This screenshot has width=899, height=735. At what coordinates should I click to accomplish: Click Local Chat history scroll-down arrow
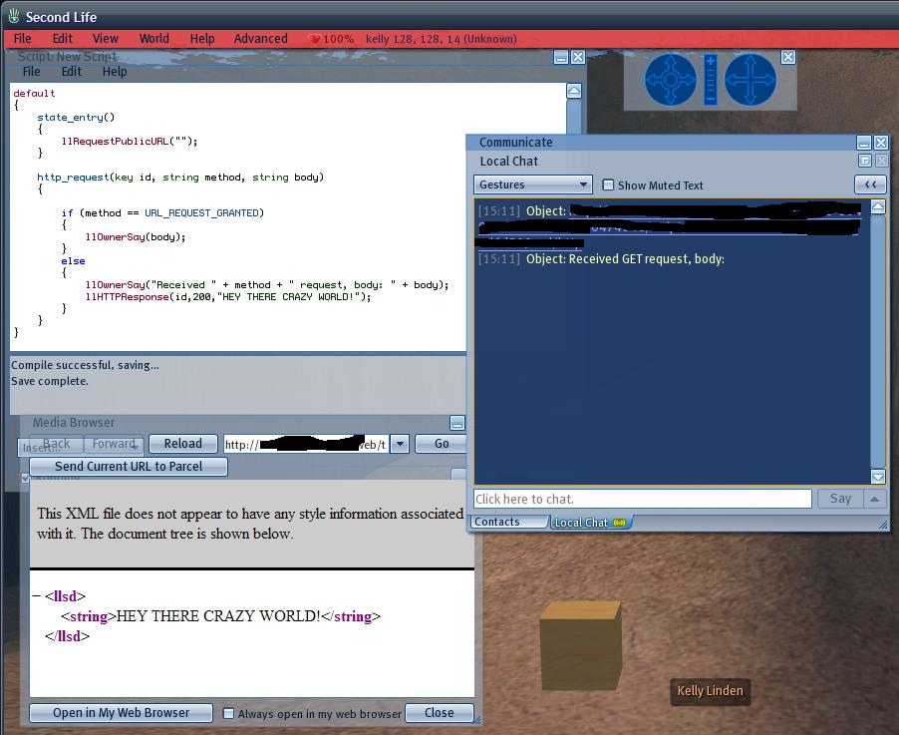[x=878, y=477]
